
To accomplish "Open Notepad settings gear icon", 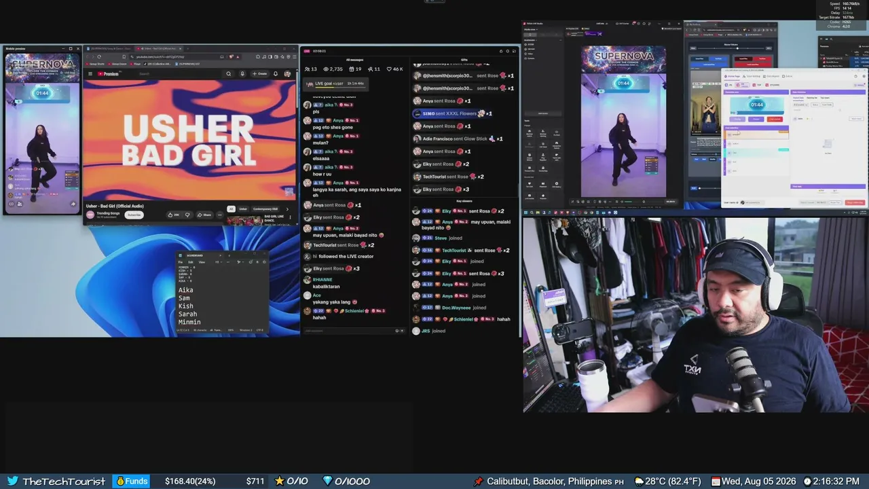I will click(263, 261).
